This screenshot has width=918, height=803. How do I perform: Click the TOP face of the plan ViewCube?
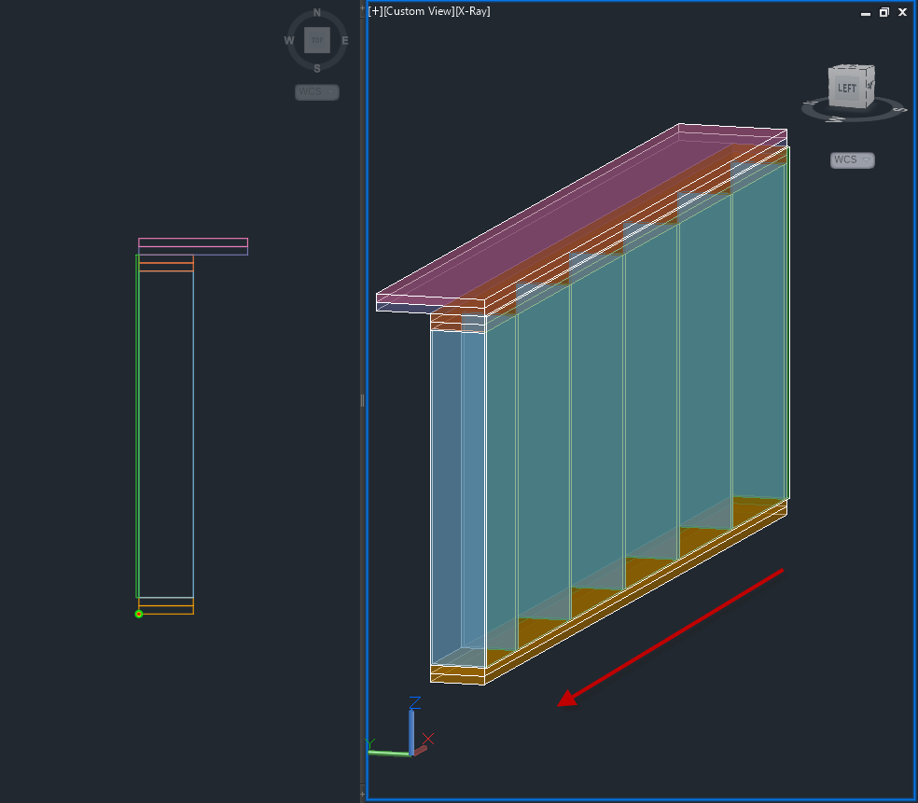(317, 40)
